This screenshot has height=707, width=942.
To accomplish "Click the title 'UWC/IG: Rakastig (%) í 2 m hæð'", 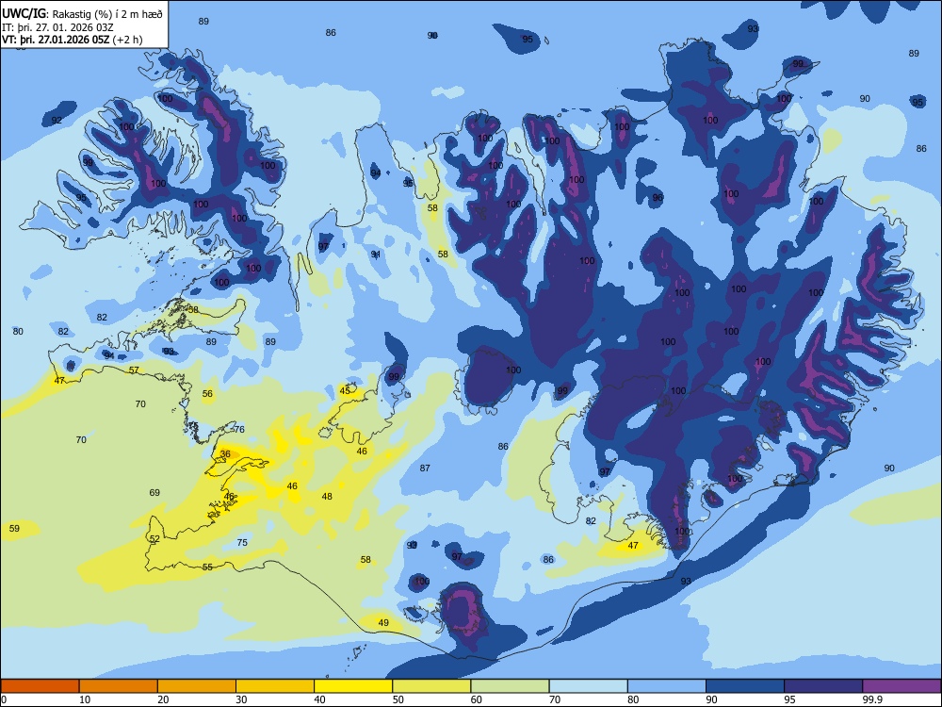I will click(x=82, y=14).
